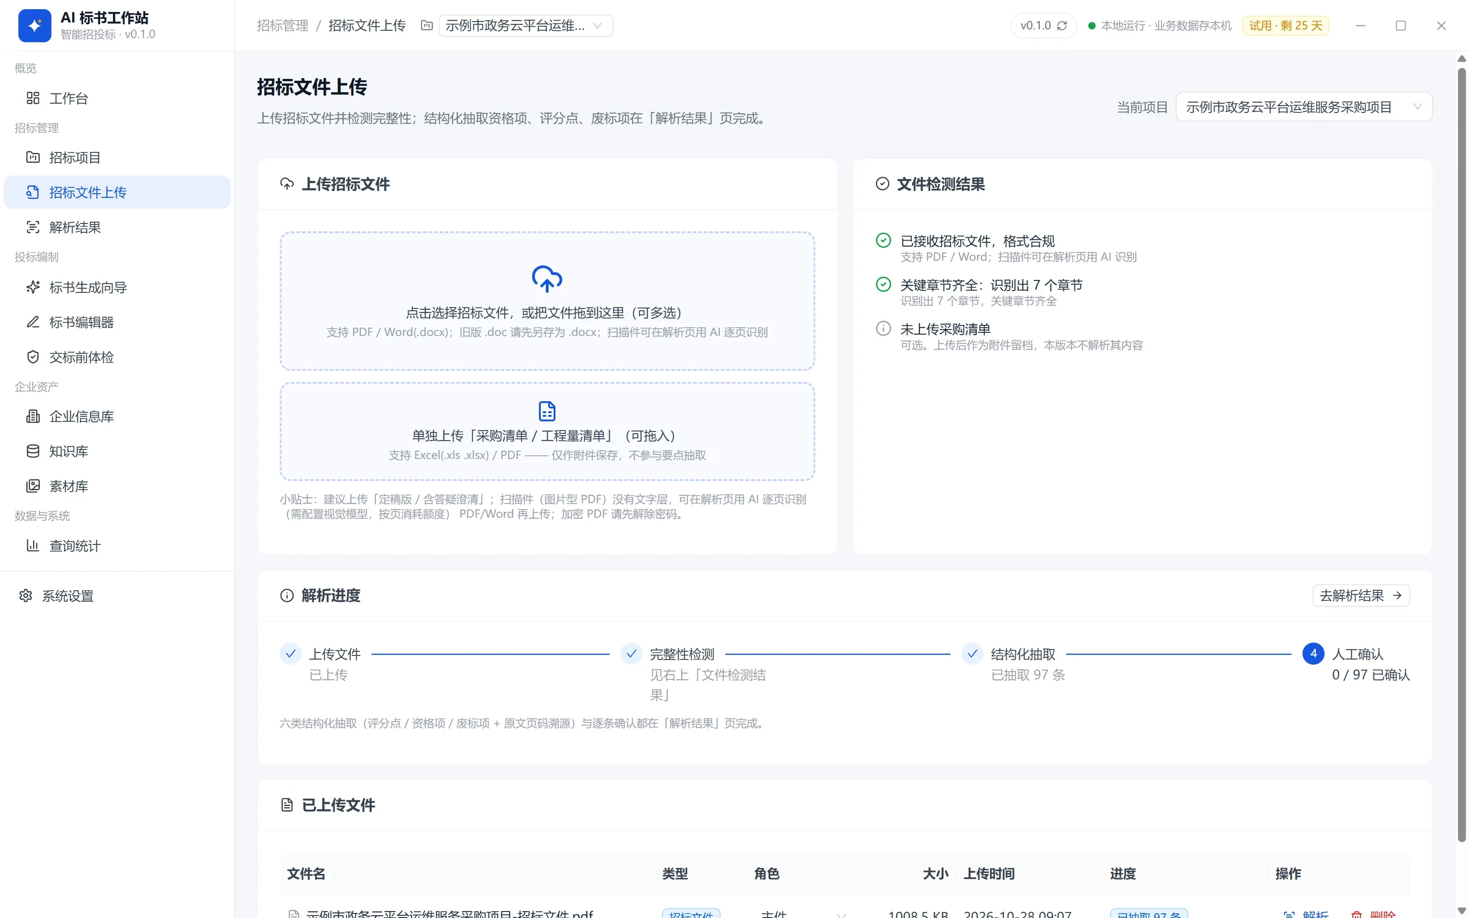Open 解析结果 in the sidebar
Viewport: 1469px width, 918px height.
point(117,227)
